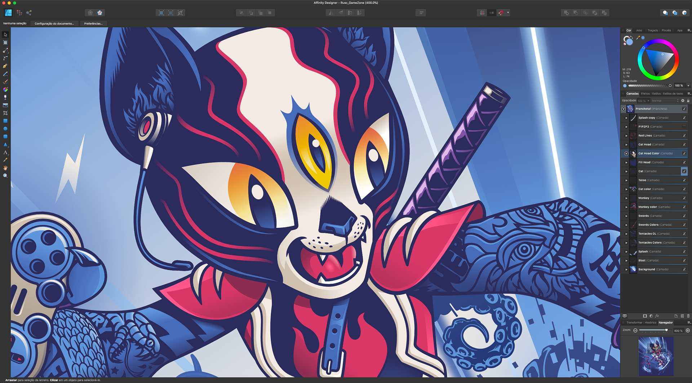Select the Triangle shape tool
Image resolution: width=692 pixels, height=383 pixels.
pos(5,144)
